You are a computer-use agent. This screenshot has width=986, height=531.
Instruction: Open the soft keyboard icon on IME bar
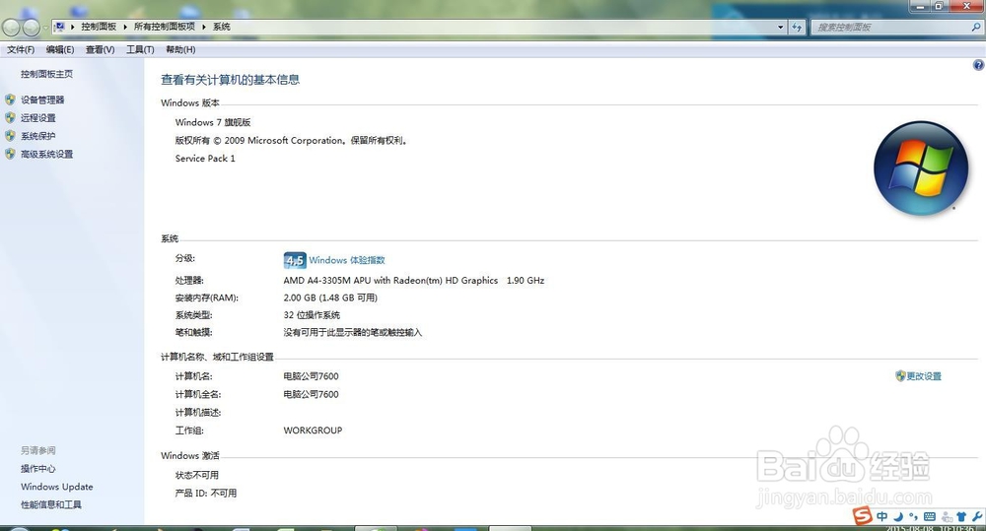(x=930, y=517)
